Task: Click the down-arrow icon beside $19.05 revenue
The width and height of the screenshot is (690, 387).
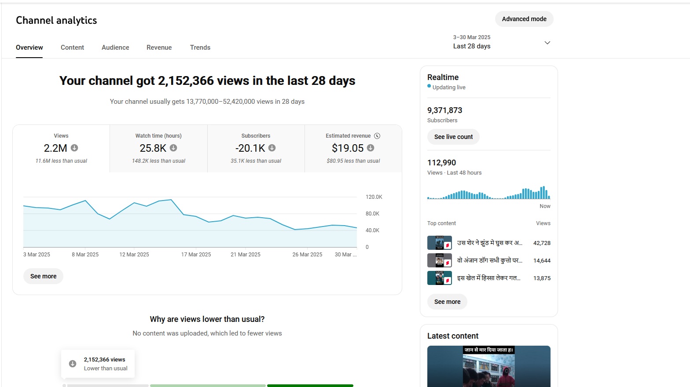Action: [371, 148]
